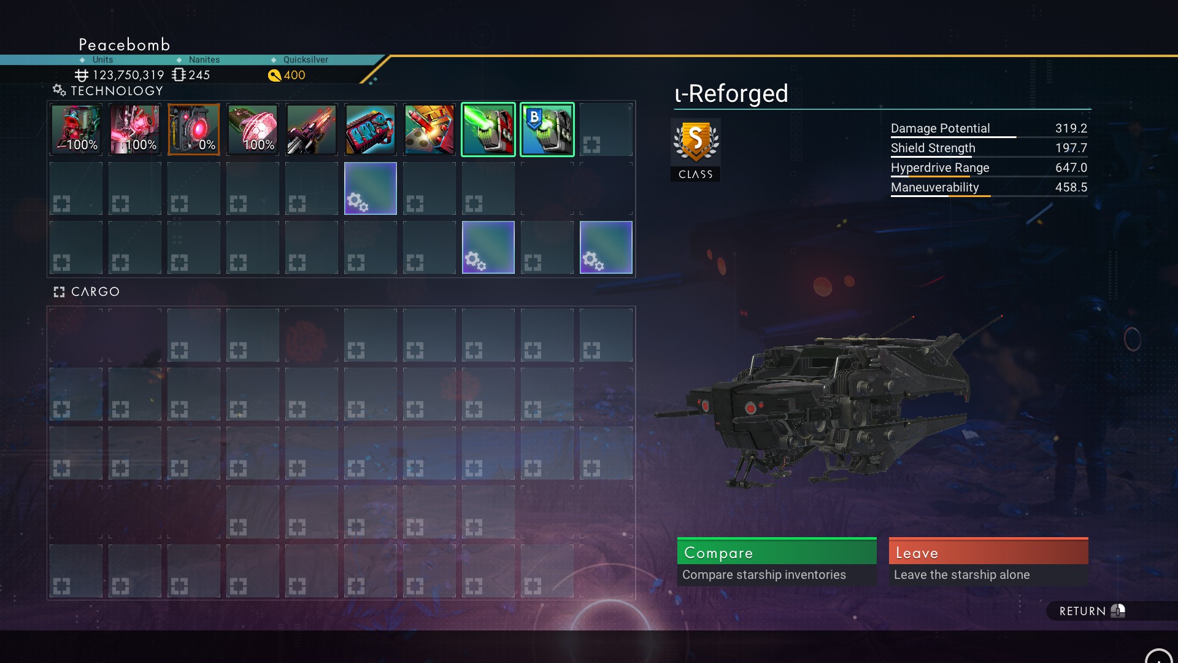1178x663 pixels.
Task: Click the Compare starship inventories button
Action: pos(777,562)
